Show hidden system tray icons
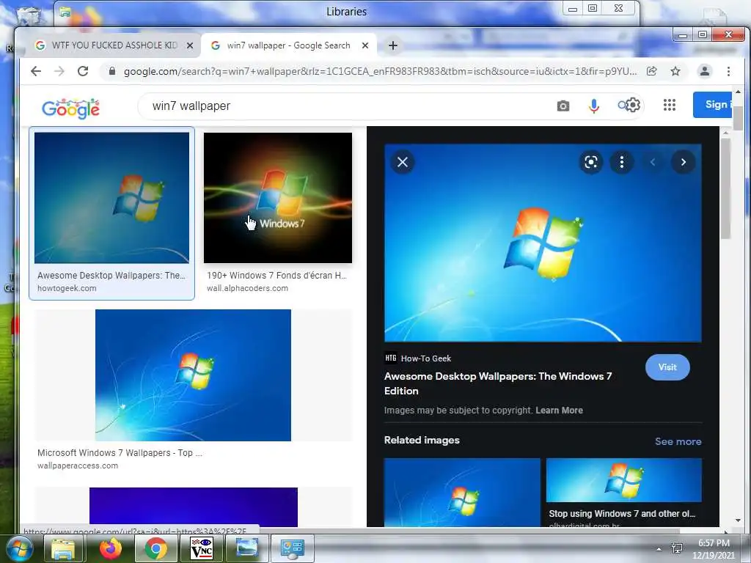Viewport: 751px width, 563px height. [659, 550]
